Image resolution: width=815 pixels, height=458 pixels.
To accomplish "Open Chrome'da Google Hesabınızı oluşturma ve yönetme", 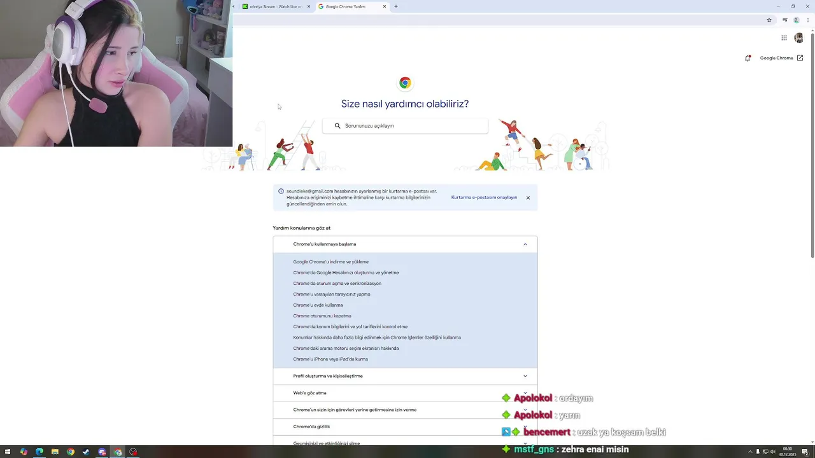I will coord(346,273).
